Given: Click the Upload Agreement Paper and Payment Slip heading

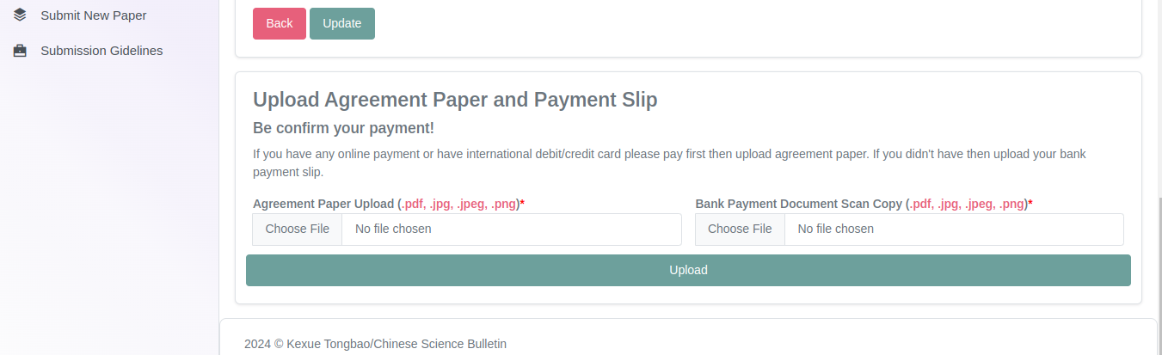Looking at the screenshot, I should click(x=455, y=100).
